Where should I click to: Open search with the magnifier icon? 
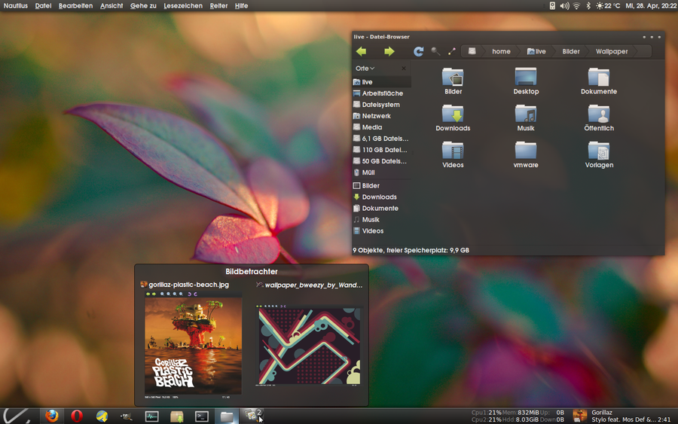(435, 51)
